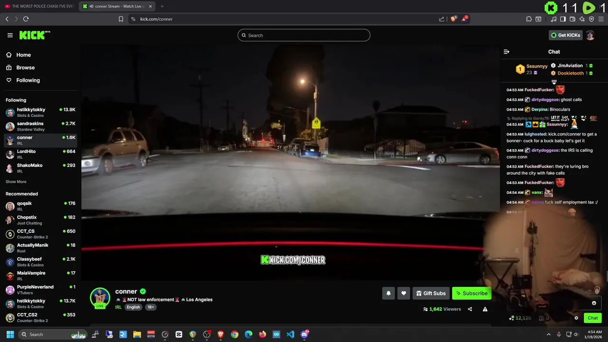The height and width of the screenshot is (342, 608).
Task: Open Brave Shields lion icon
Action: (x=453, y=19)
